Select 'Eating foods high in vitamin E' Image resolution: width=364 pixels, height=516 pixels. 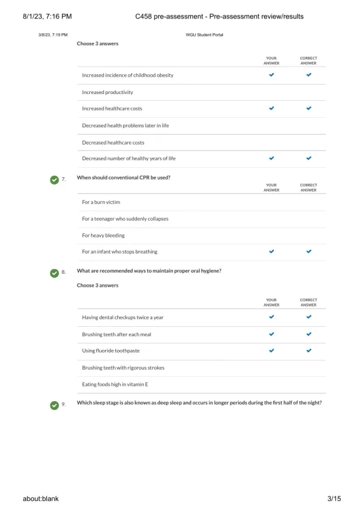click(115, 384)
